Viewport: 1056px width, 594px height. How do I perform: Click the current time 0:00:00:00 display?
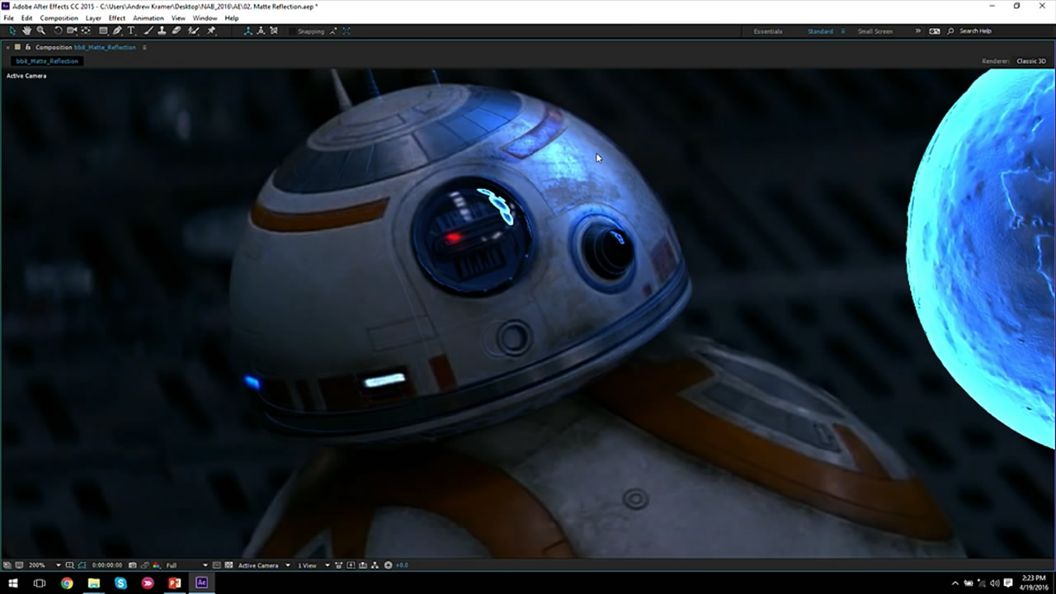(x=107, y=565)
